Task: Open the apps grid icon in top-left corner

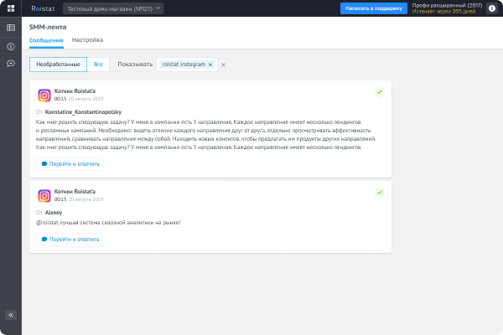Action: tap(11, 8)
